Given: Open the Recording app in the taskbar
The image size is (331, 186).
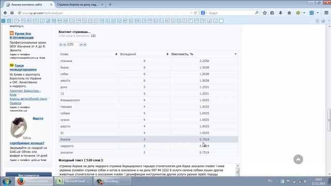Looking at the screenshot, I should point(113,181).
